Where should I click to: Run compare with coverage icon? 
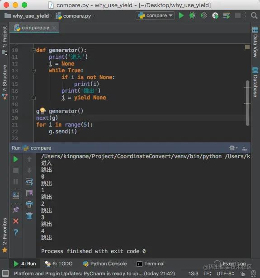click(204, 16)
